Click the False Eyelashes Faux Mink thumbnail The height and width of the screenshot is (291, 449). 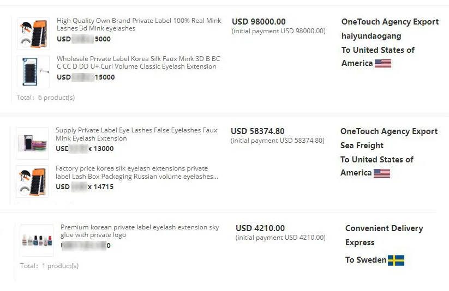tap(32, 143)
